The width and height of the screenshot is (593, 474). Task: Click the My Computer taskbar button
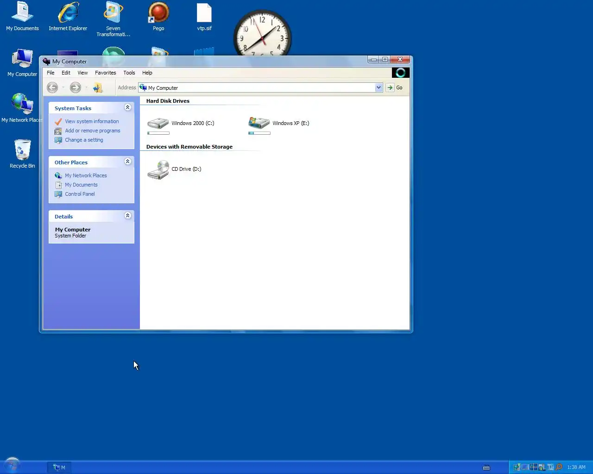click(59, 468)
